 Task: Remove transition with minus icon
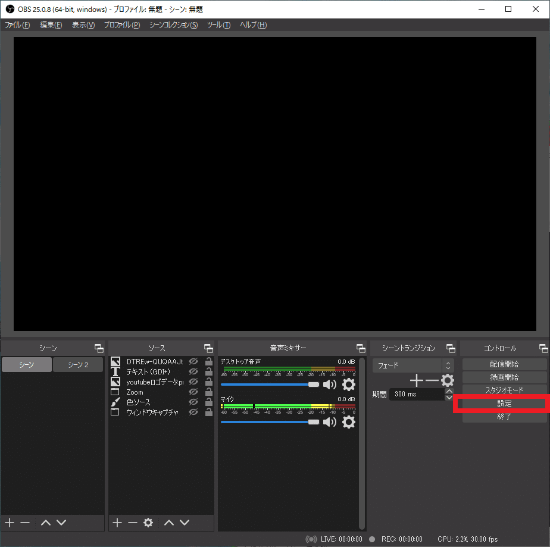point(432,380)
